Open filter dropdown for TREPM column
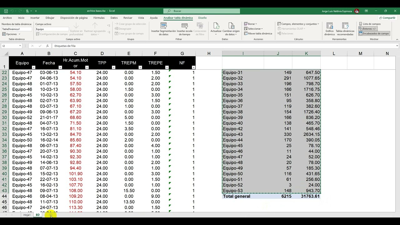The image size is (400, 225). click(140, 67)
